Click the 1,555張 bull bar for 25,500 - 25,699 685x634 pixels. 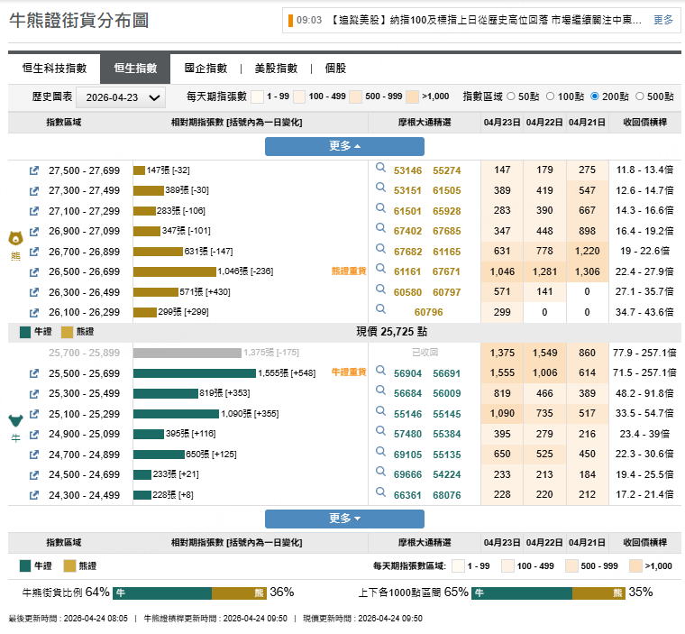[195, 373]
